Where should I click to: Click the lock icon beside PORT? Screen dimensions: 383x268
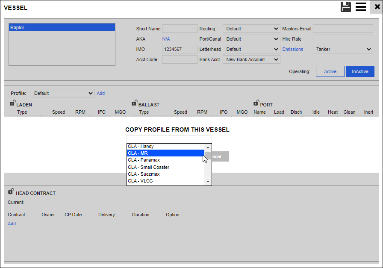click(256, 103)
